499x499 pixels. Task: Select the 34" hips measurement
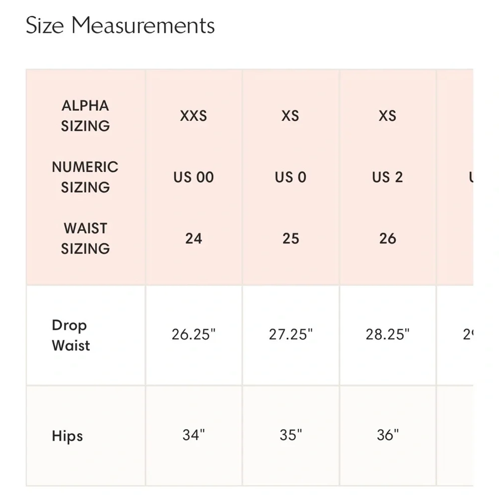point(194,435)
